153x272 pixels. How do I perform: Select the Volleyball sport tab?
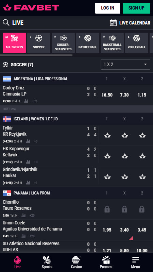point(137,43)
